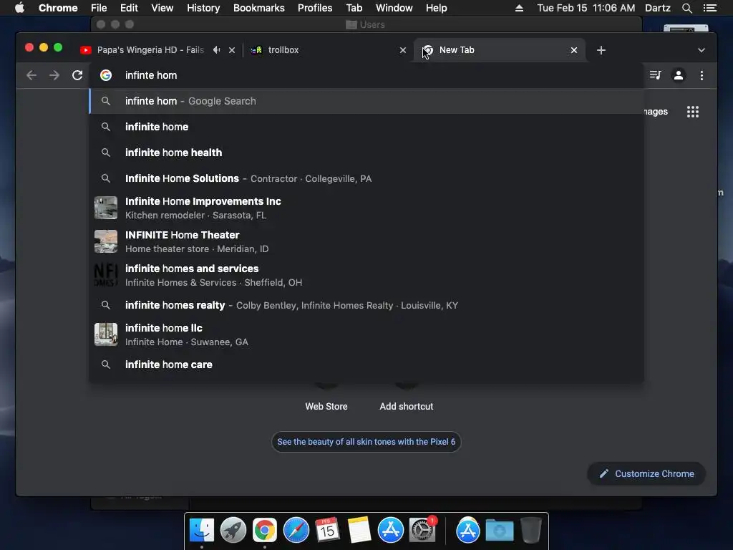Choose 'Infinite Home Solutions' contractor suggestion

coord(366,178)
